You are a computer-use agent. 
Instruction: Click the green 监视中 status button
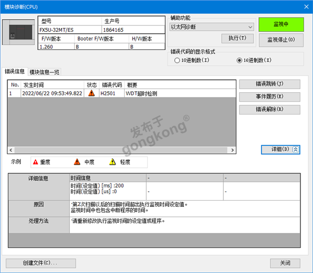(281, 24)
